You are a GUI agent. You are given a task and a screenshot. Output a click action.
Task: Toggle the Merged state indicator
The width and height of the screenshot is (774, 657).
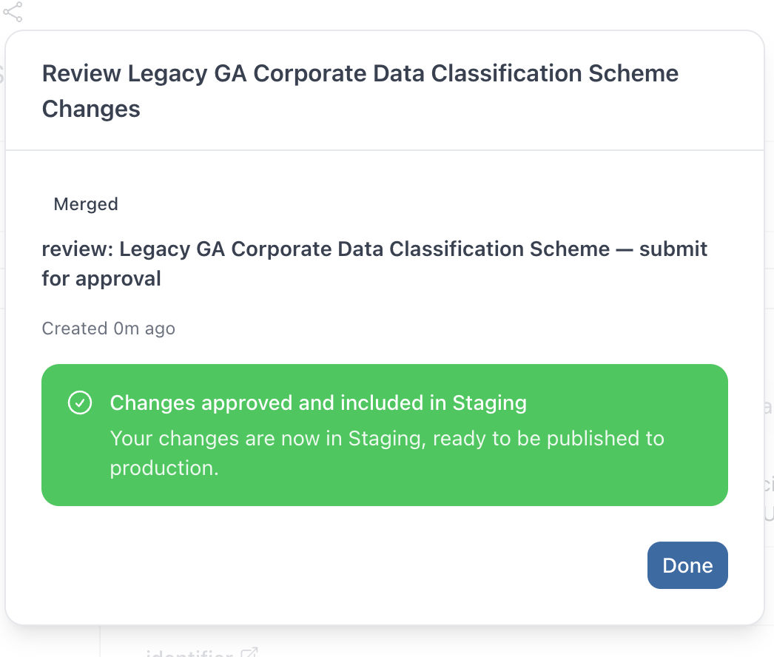[86, 204]
